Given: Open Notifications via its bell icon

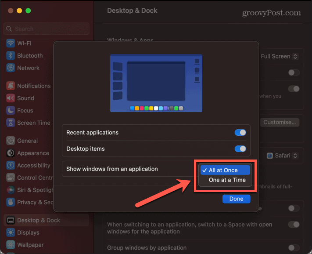Looking at the screenshot, I should [x=11, y=86].
